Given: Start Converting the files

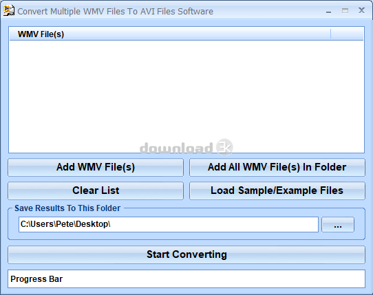Looking at the screenshot, I should pos(186,254).
